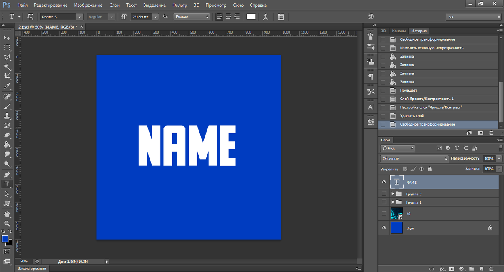Click the blue foreground color swatch

(5, 238)
